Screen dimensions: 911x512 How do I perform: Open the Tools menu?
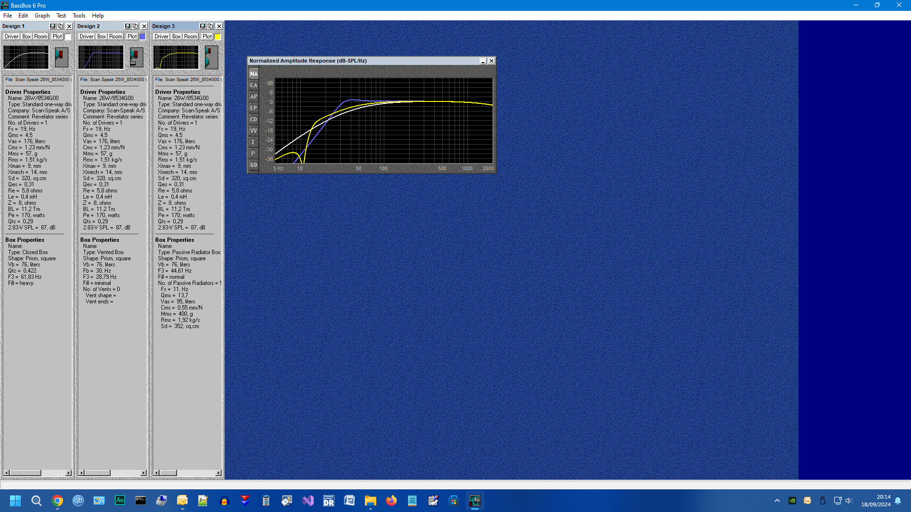pyautogui.click(x=79, y=16)
